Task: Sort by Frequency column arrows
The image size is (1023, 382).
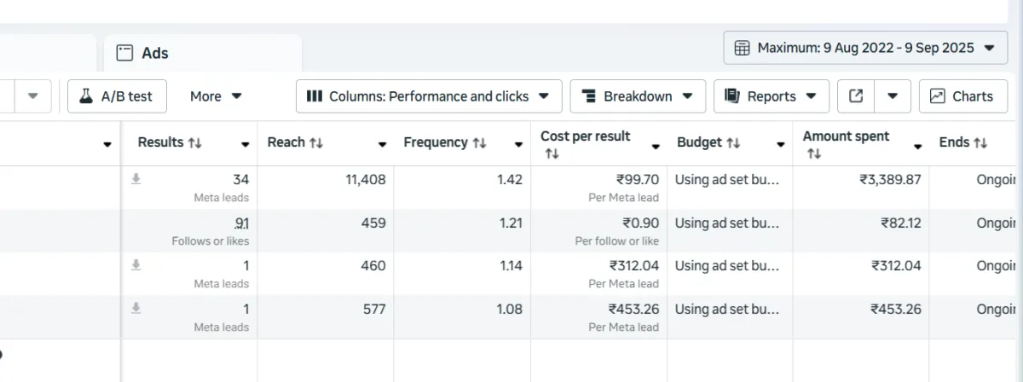Action: [478, 143]
